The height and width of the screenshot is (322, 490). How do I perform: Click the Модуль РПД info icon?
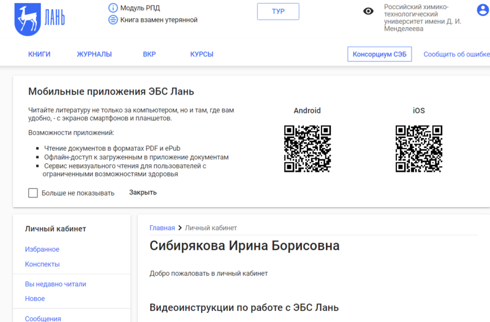click(113, 7)
